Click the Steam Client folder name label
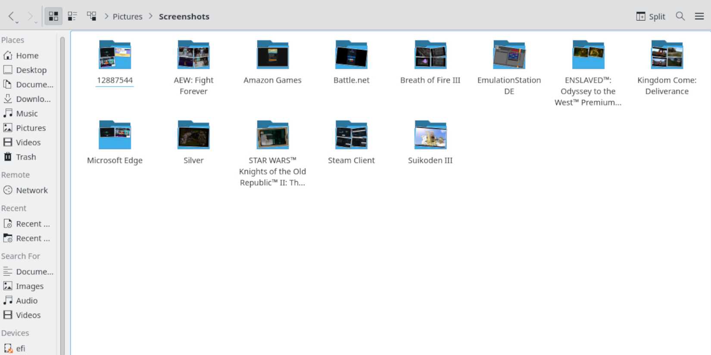 pos(351,161)
